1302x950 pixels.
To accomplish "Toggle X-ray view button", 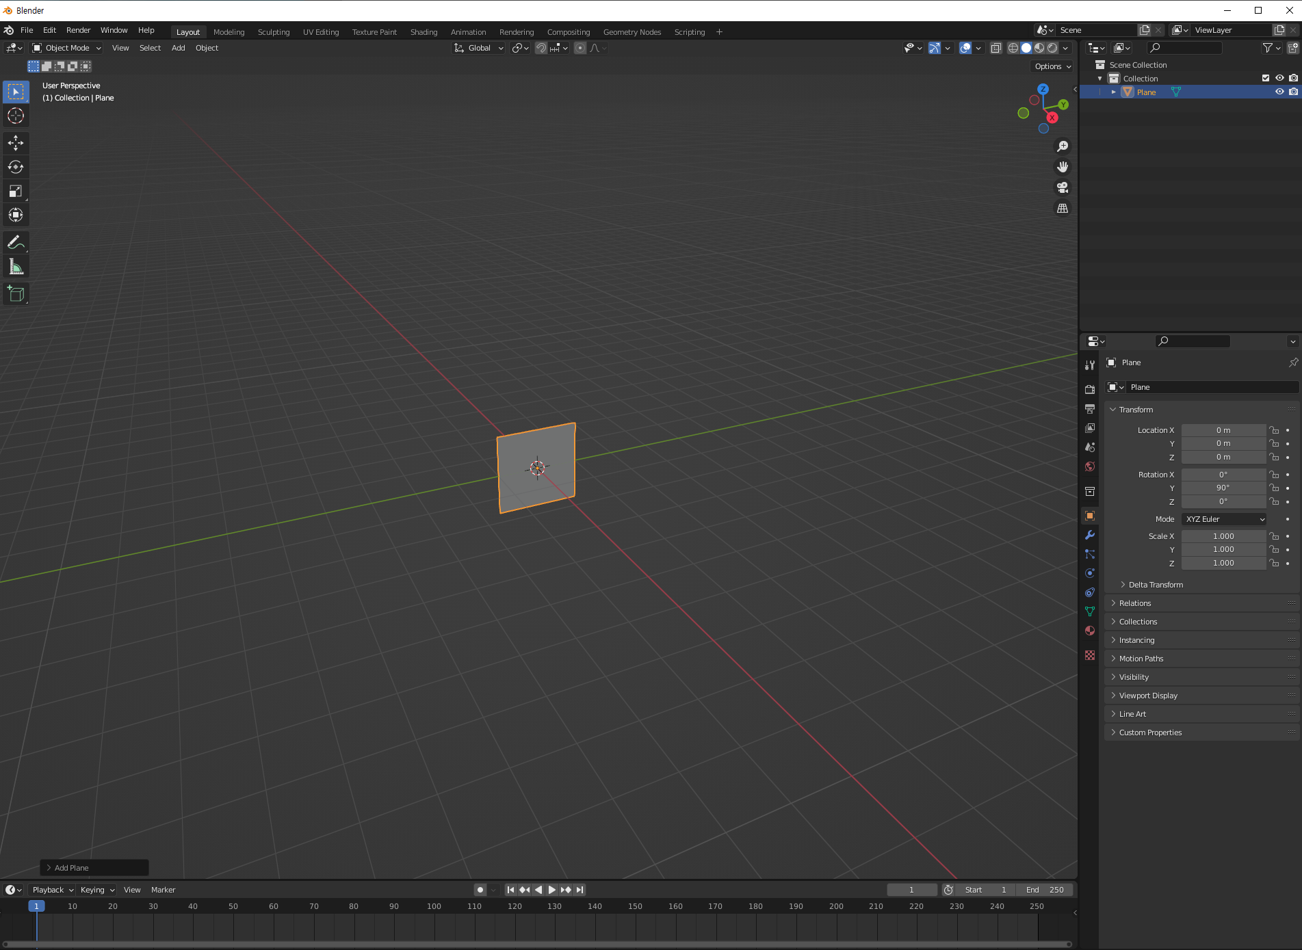I will coord(996,48).
